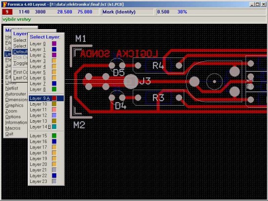The width and height of the screenshot is (268, 201).
Task: Click the red layer 9 indicator box
Action: [7, 12]
